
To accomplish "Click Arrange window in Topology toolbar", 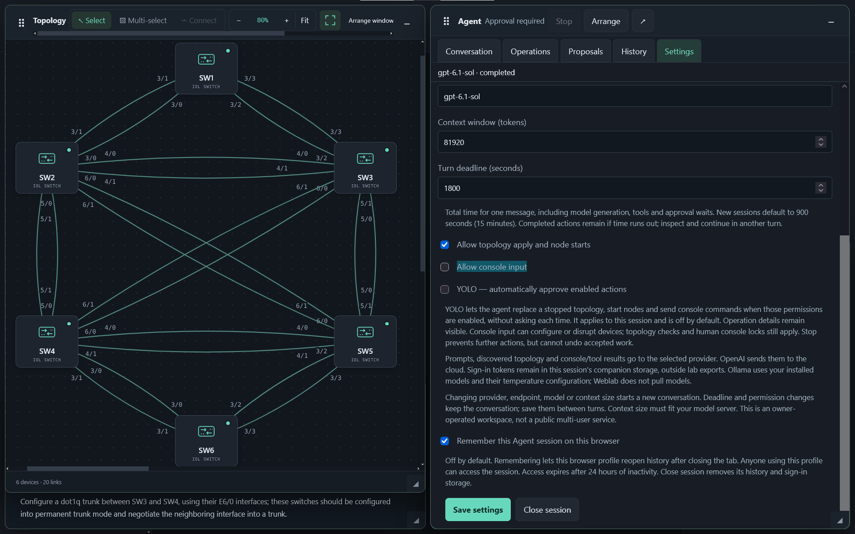I will tap(371, 20).
